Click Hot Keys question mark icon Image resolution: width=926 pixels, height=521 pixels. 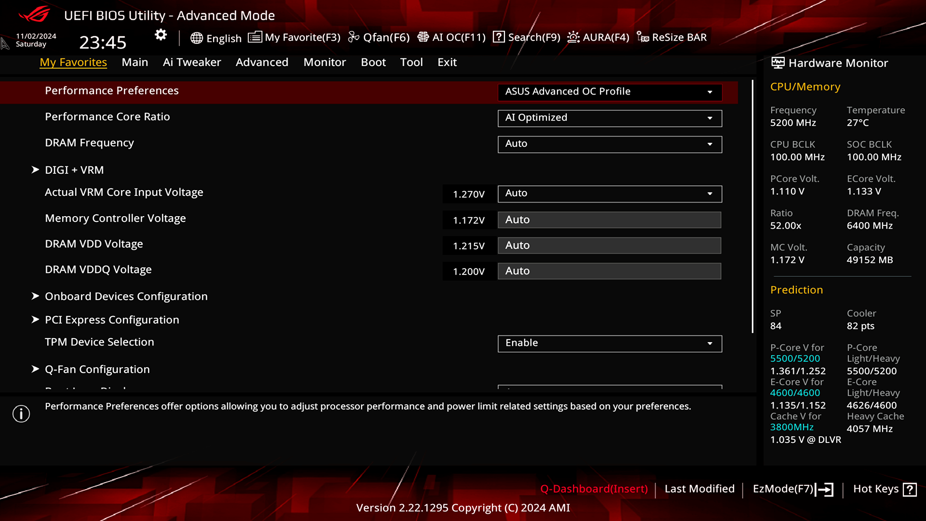(910, 490)
